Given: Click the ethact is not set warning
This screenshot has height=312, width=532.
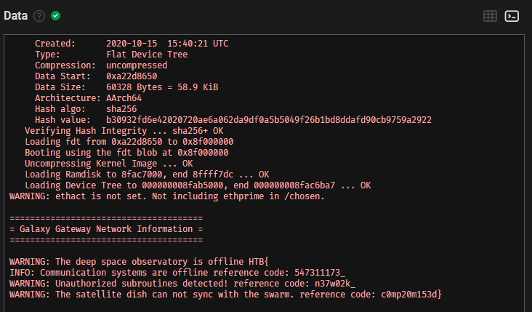Looking at the screenshot, I should pos(167,196).
